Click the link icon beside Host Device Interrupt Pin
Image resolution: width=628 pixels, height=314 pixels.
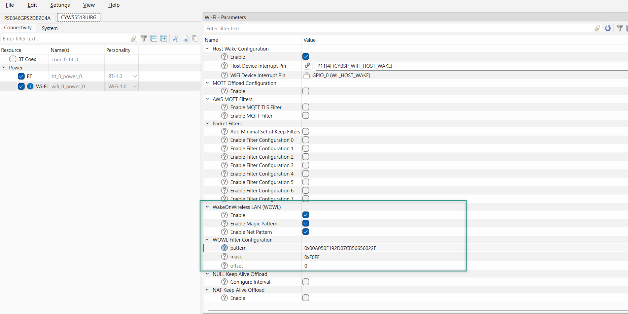point(307,66)
